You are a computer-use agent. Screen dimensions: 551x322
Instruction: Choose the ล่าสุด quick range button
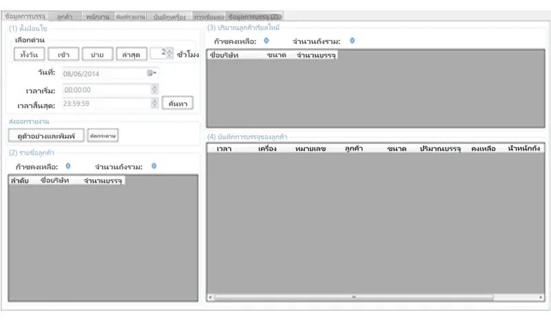click(x=132, y=54)
